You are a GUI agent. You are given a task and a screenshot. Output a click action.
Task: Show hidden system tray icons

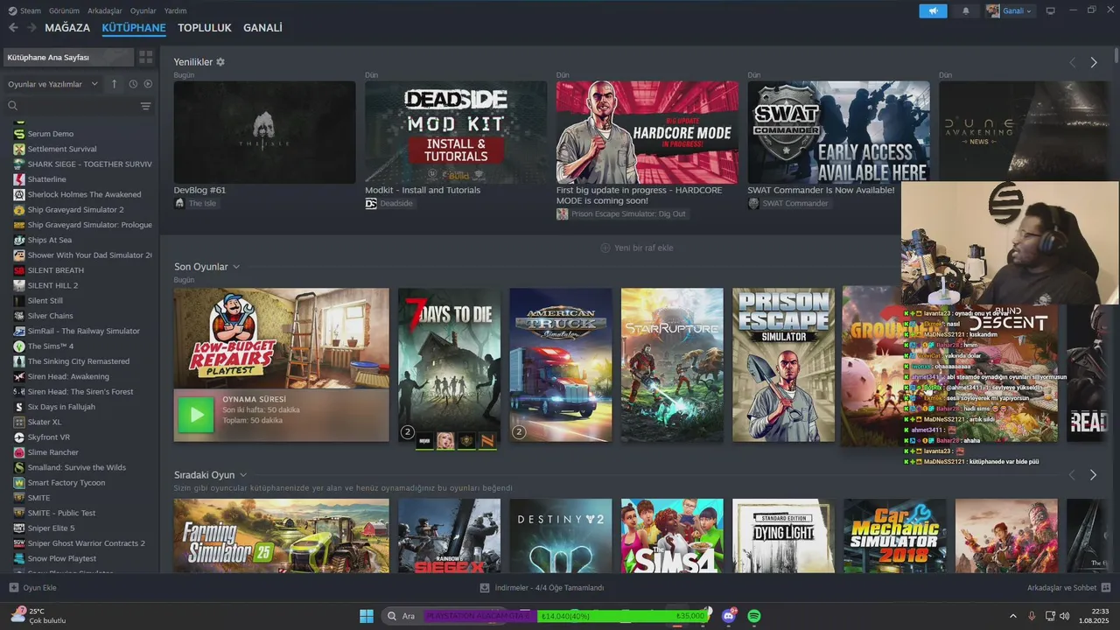pyautogui.click(x=1013, y=616)
